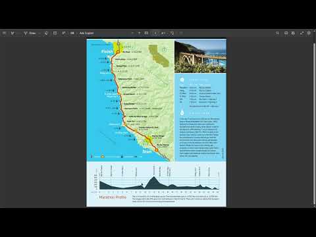
Task: Click the page number input field
Action: coord(155,33)
